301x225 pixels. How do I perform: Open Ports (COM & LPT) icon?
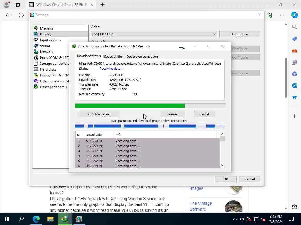pos(36,58)
